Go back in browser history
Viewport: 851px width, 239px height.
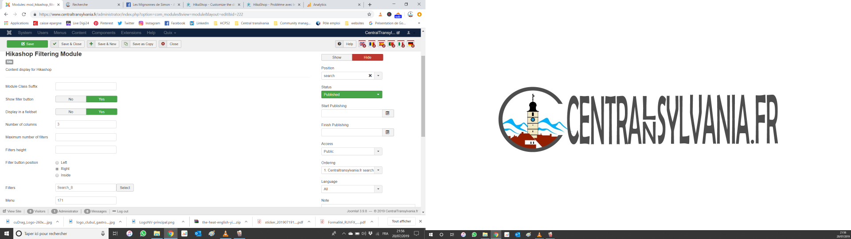click(x=6, y=14)
